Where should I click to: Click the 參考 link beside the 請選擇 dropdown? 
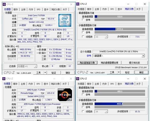89,56
